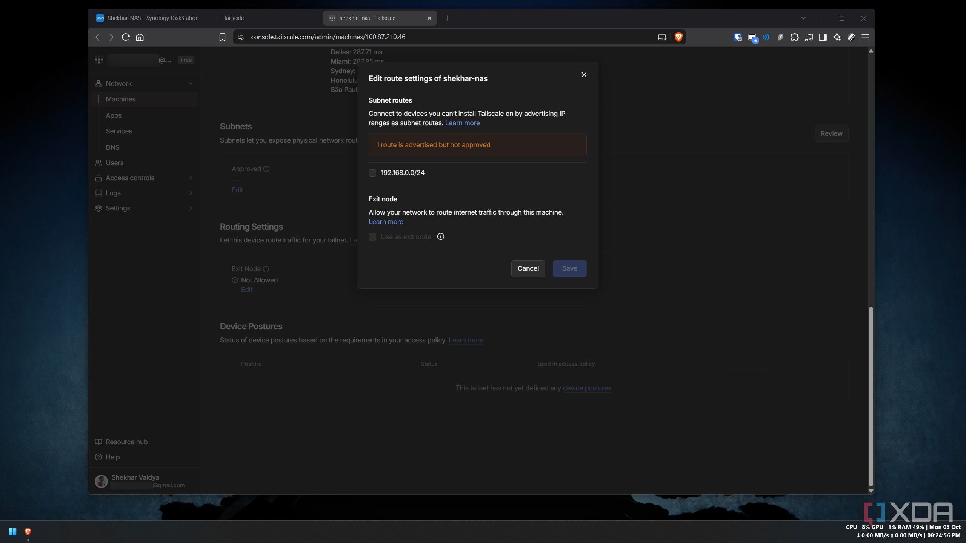Close the Edit route settings dialog
Screen dimensions: 966x543
pyautogui.click(x=584, y=75)
